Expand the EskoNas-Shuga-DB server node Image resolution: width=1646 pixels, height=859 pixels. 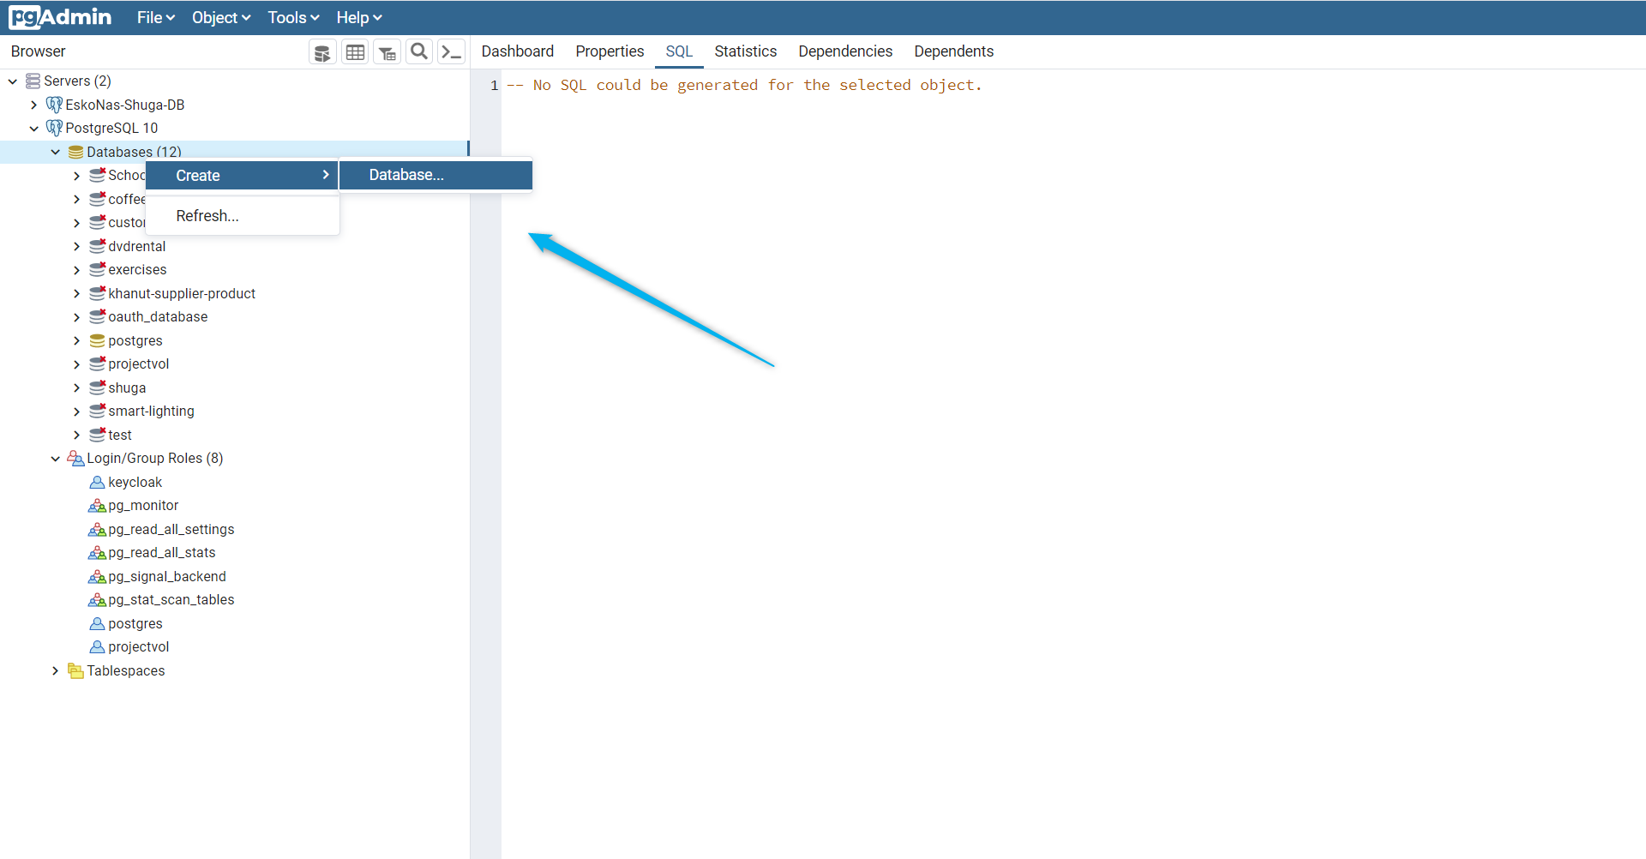tap(34, 105)
